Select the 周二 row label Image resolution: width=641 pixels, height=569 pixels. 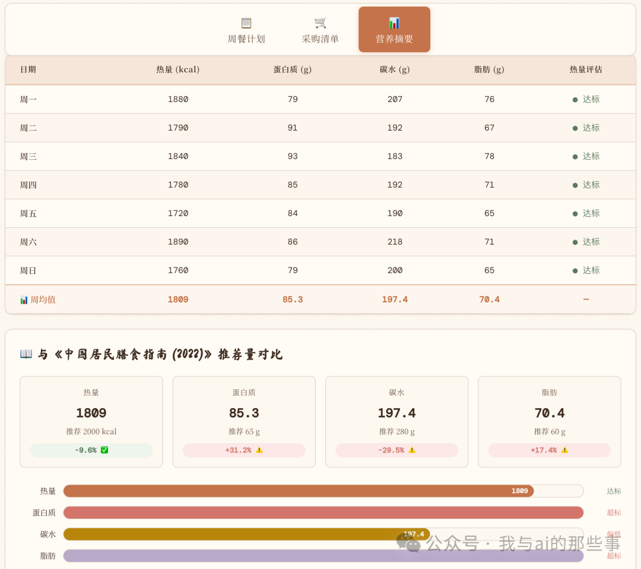pyautogui.click(x=28, y=128)
